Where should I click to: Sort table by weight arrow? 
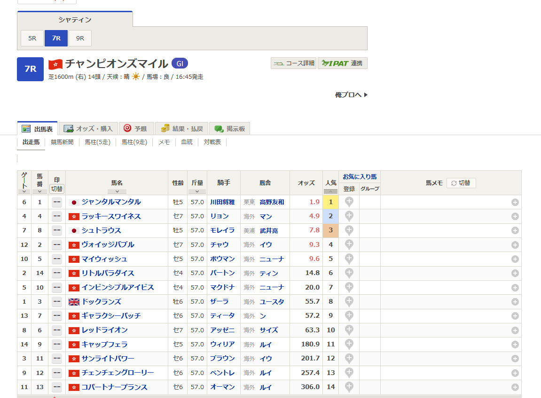click(x=197, y=191)
